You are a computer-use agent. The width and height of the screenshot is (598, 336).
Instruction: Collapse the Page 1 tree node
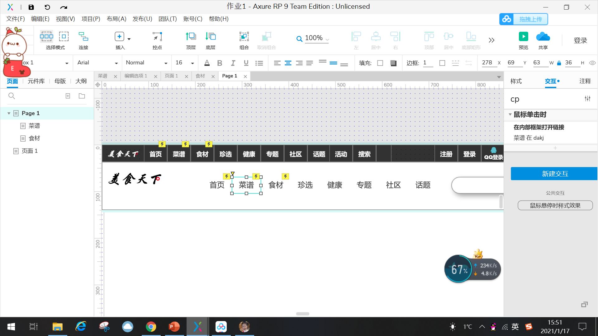(9, 113)
